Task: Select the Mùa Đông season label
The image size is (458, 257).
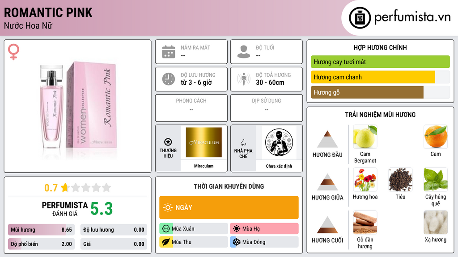Action: click(x=254, y=242)
